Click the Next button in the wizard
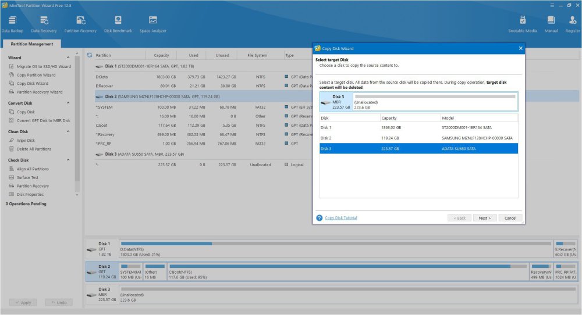The width and height of the screenshot is (582, 315). click(x=484, y=218)
